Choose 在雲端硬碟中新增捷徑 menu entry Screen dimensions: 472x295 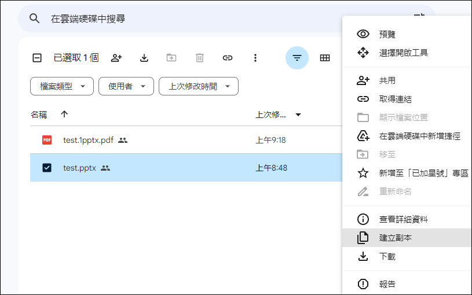[x=407, y=137]
